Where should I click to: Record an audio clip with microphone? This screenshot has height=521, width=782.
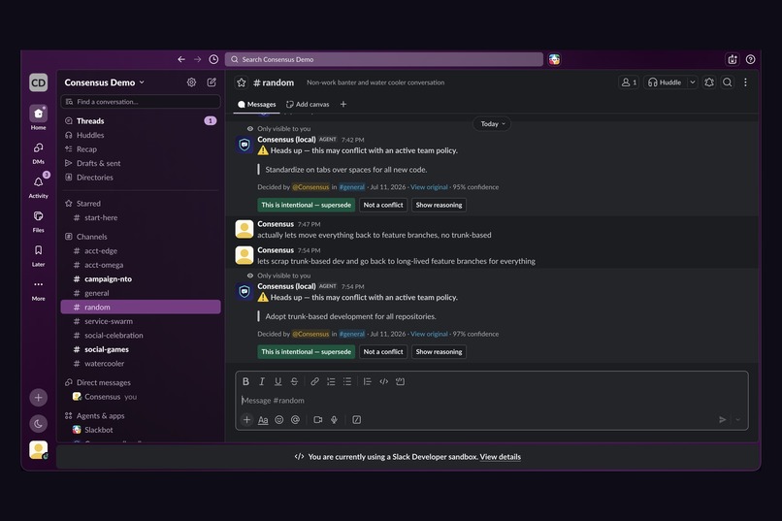[x=334, y=420]
